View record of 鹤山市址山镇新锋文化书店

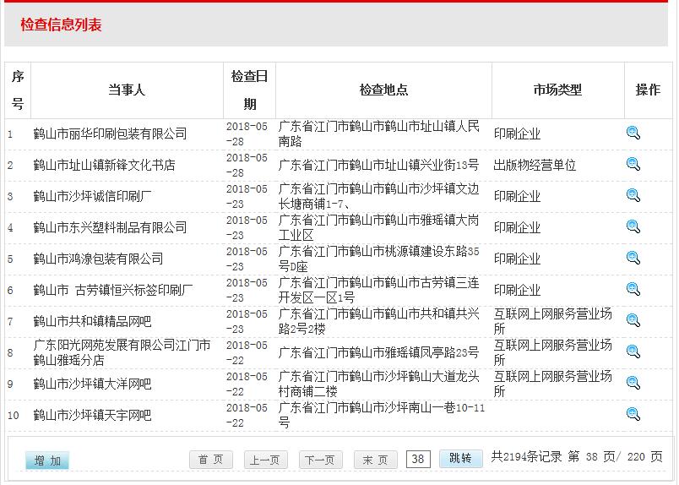tap(633, 164)
